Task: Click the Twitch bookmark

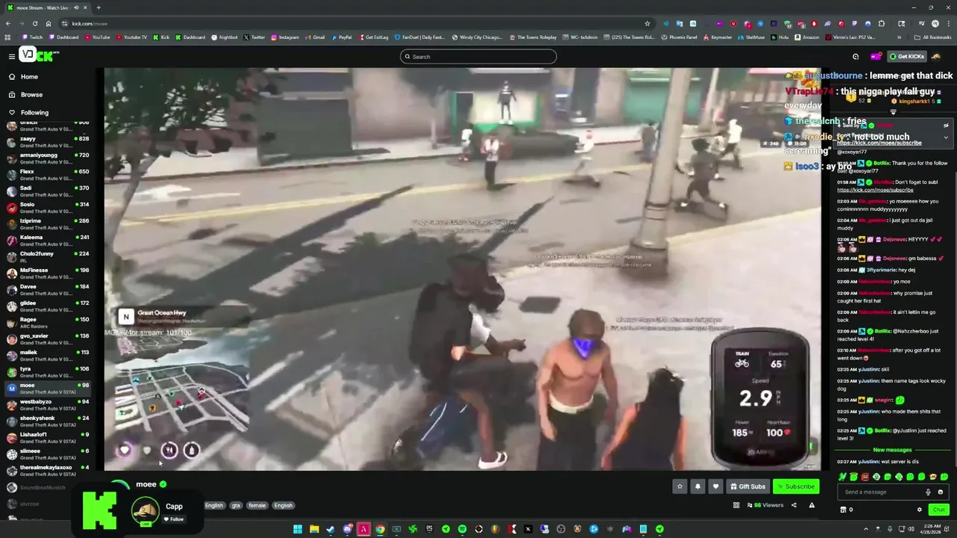Action: pyautogui.click(x=32, y=37)
